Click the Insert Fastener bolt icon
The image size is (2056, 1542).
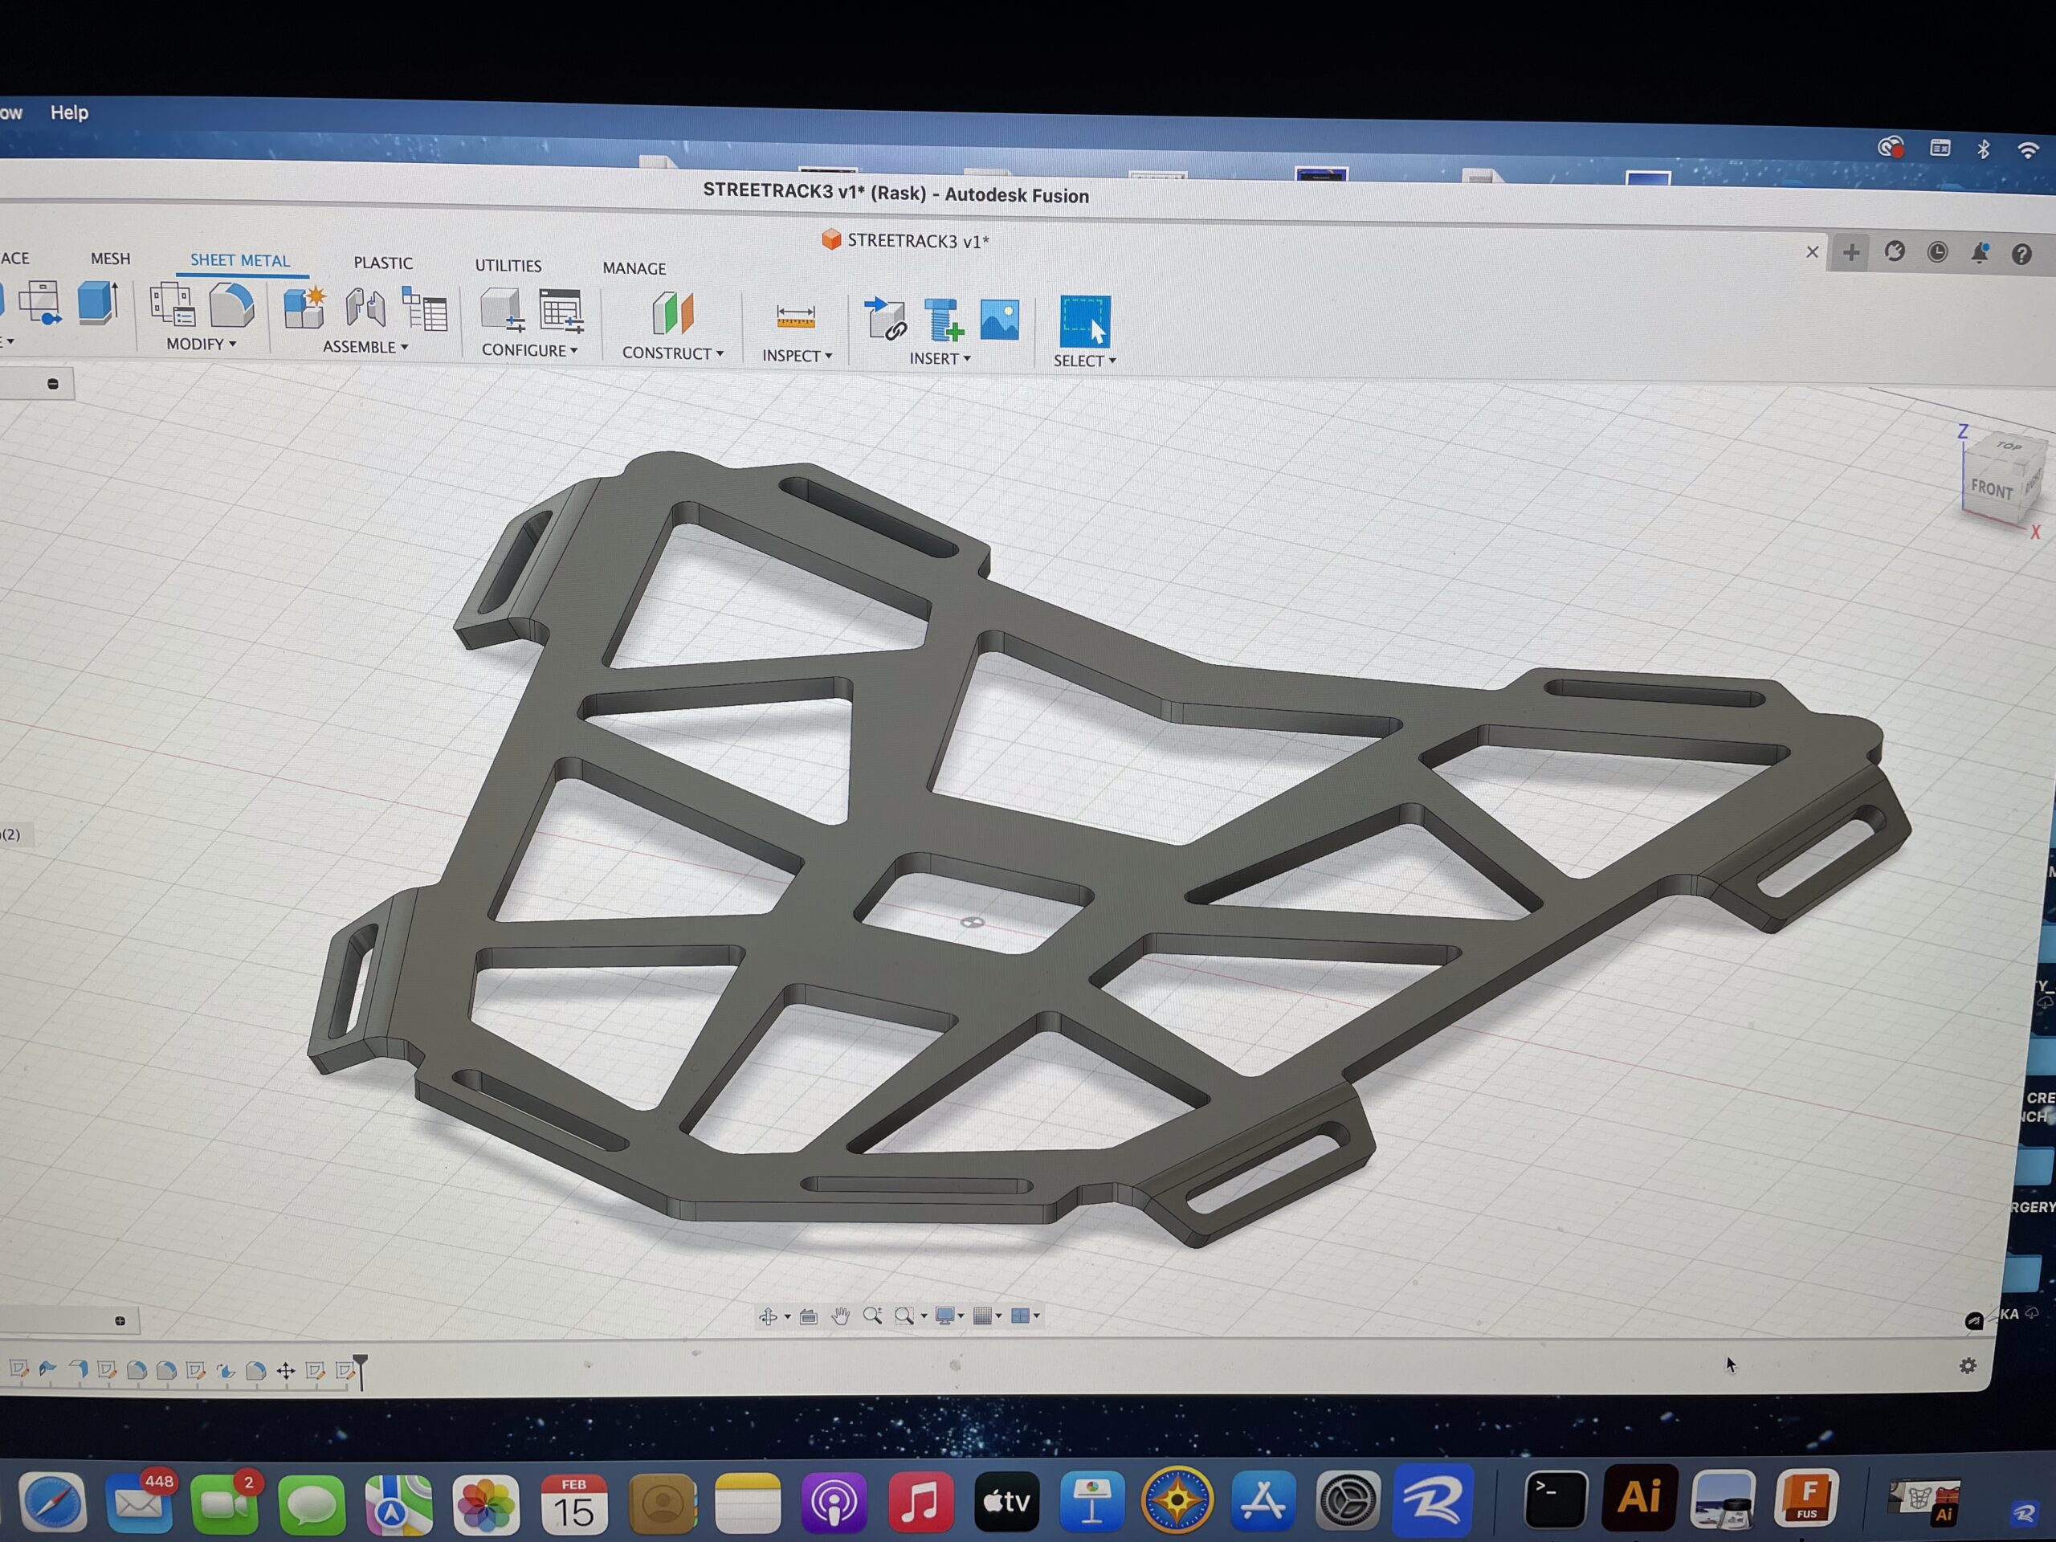point(944,320)
